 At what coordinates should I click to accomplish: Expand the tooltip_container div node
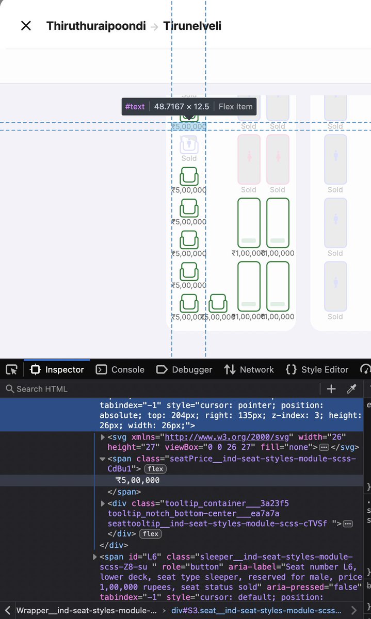[103, 503]
